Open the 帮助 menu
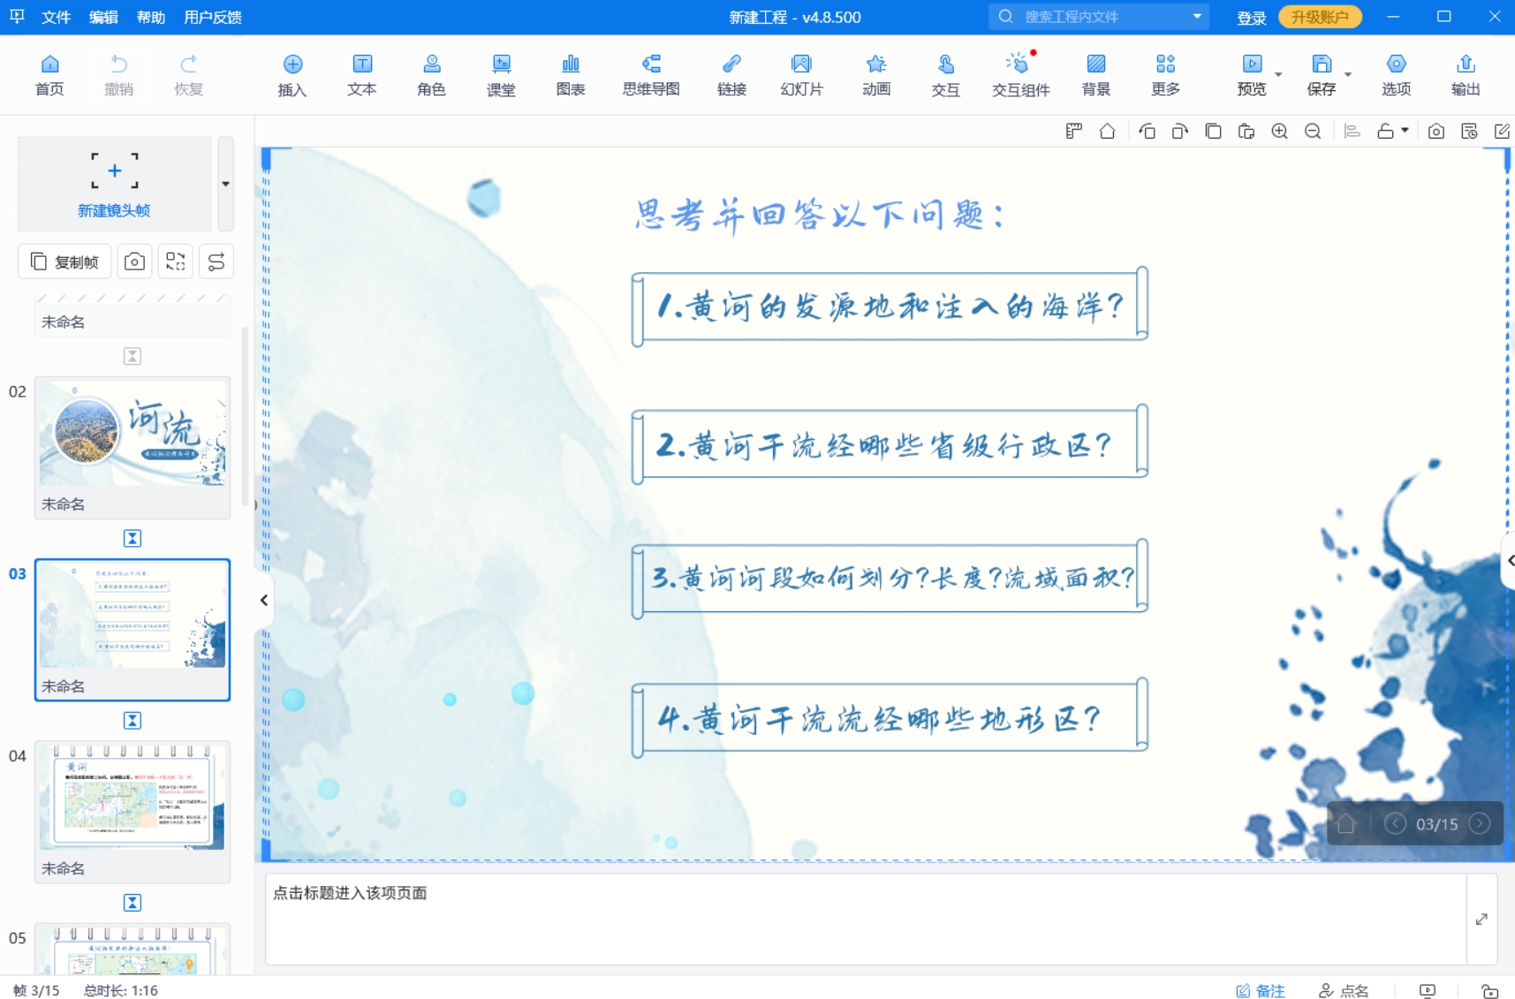The image size is (1515, 999). [151, 17]
